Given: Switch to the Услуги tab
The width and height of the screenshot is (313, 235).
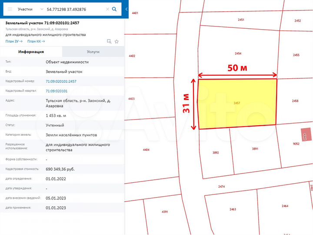Looking at the screenshot, I should click(93, 52).
